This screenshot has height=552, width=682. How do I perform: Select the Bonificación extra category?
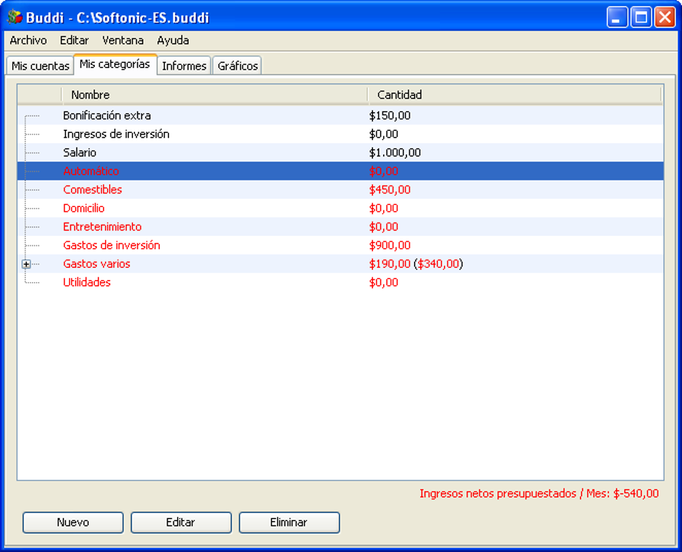[x=107, y=116]
